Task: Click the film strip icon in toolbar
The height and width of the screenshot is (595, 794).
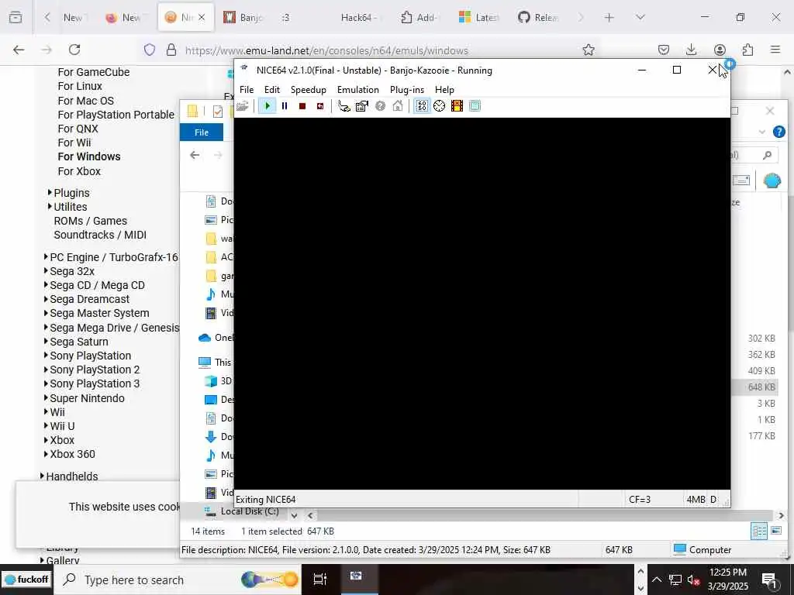Action: point(457,106)
